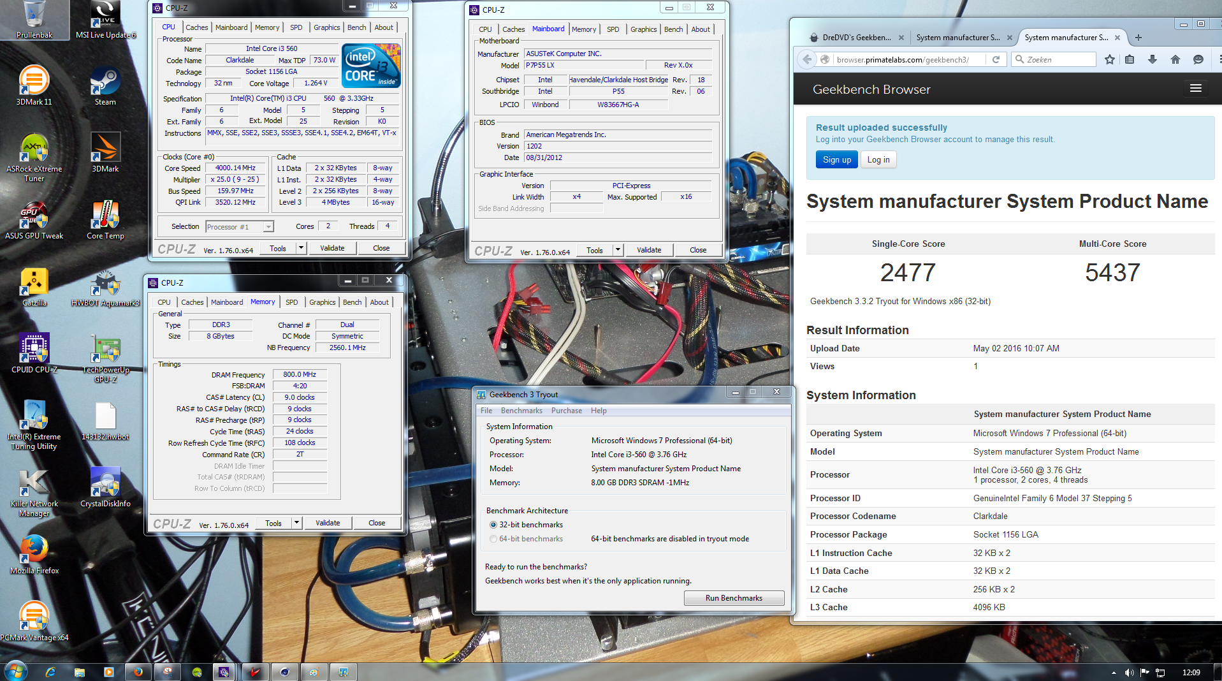Open Firefox bookmarks list icon

(x=1130, y=59)
